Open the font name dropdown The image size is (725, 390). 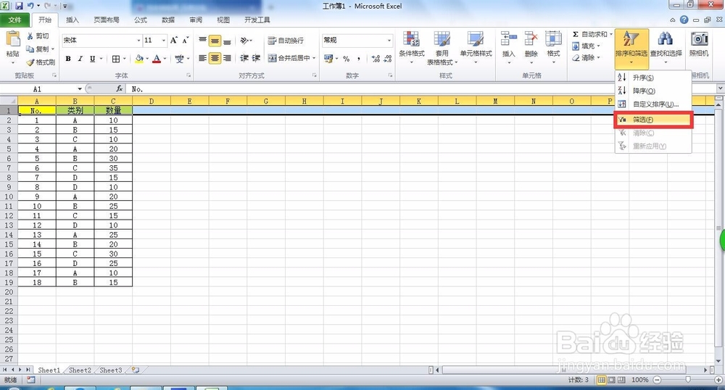click(138, 40)
